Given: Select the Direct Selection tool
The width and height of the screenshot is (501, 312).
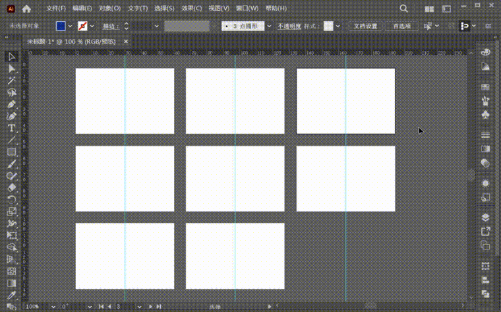Looking at the screenshot, I should coord(11,69).
